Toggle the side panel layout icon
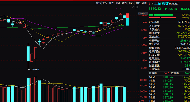190x102 pixels. point(136,7)
